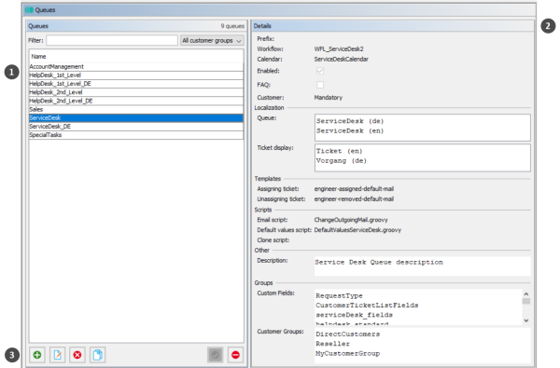560x368 pixels.
Task: Select the AccountManagement queue
Action: click(136, 67)
